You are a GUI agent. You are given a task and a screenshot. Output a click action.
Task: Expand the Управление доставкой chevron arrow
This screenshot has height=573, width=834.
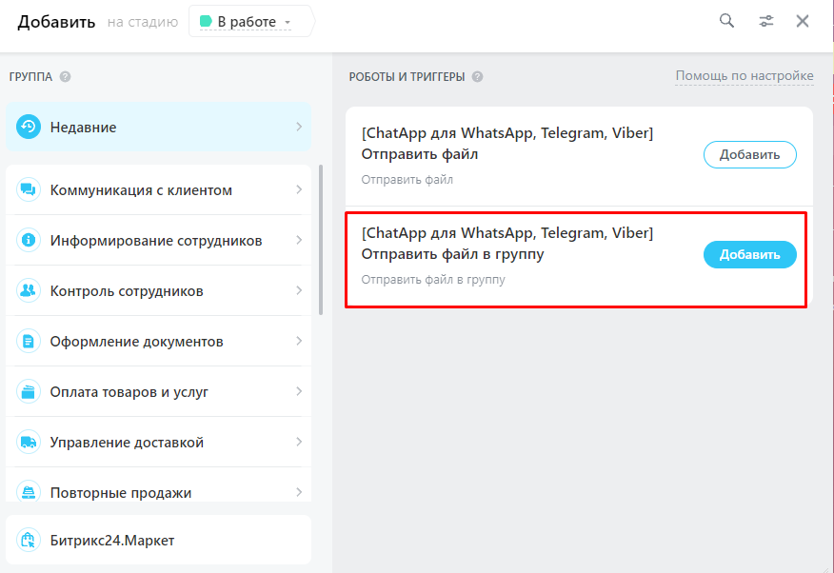[298, 442]
